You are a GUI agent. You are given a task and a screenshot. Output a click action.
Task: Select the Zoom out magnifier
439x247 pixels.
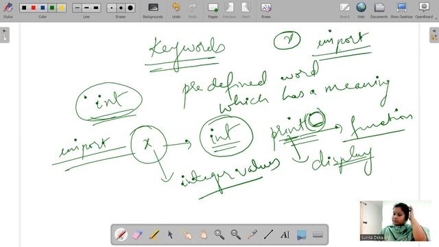point(236,235)
